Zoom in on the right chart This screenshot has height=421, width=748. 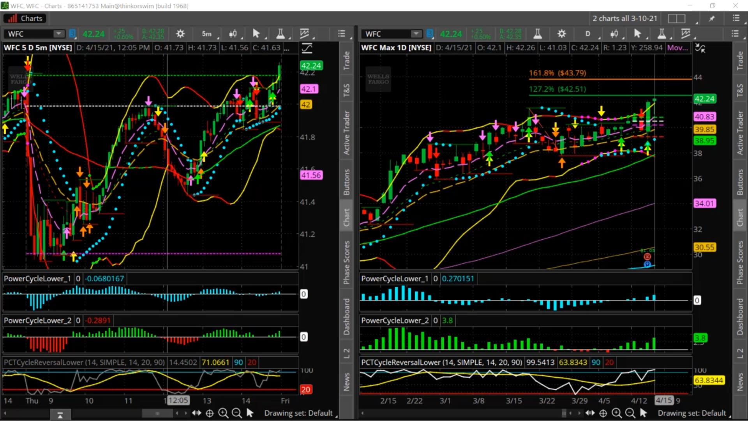617,413
